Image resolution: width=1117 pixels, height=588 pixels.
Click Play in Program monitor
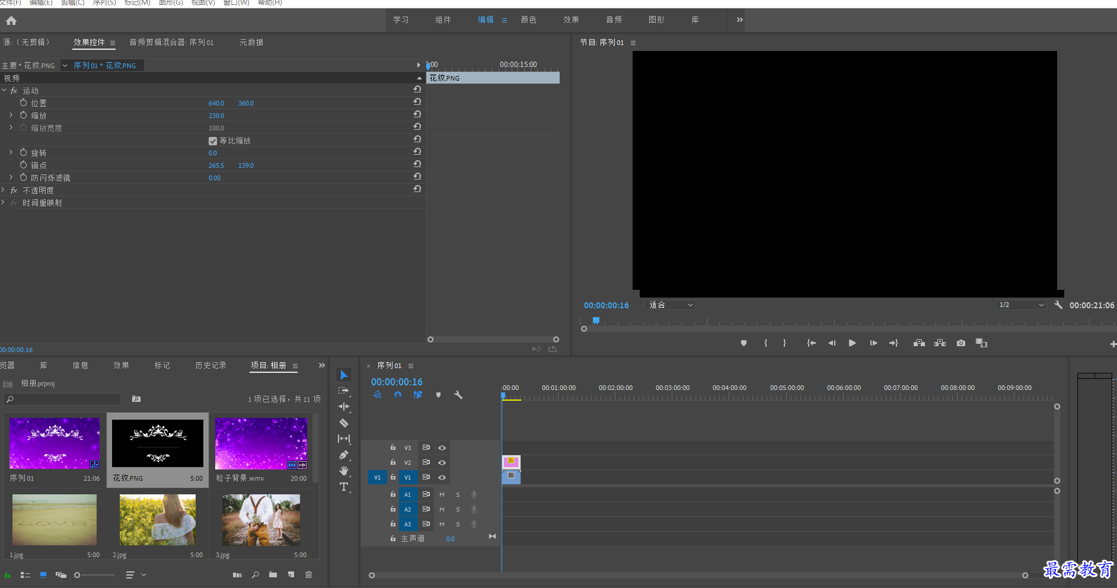coord(852,343)
